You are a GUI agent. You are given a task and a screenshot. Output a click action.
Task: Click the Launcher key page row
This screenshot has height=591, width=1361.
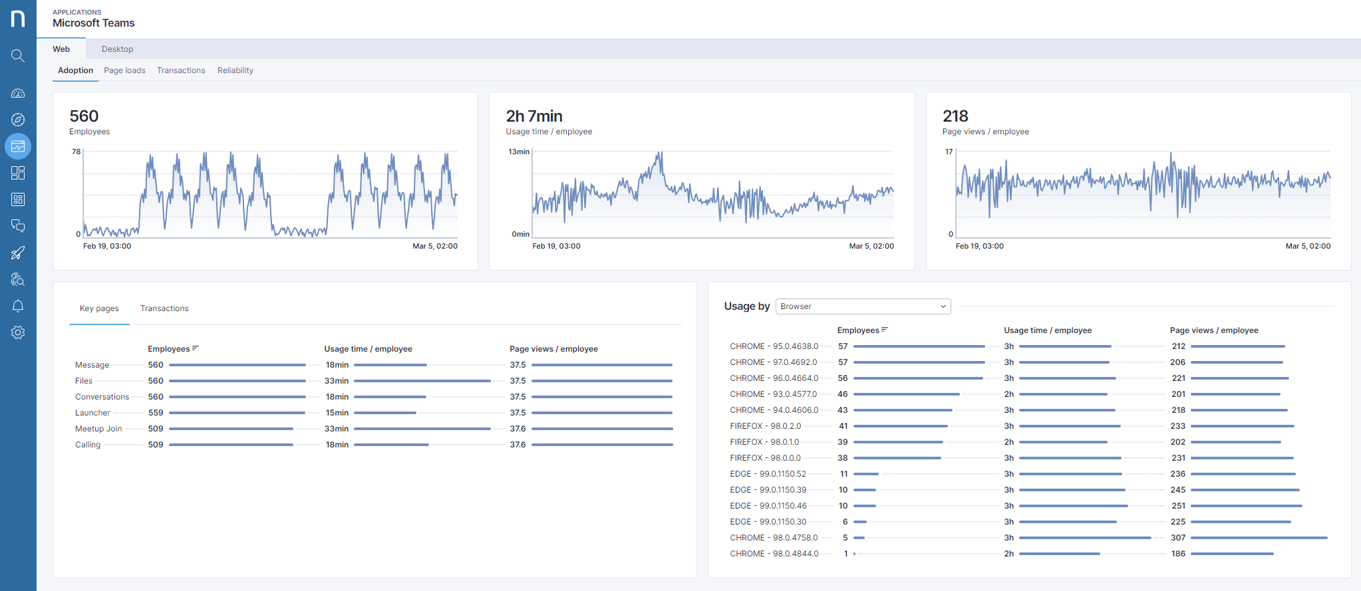point(374,413)
